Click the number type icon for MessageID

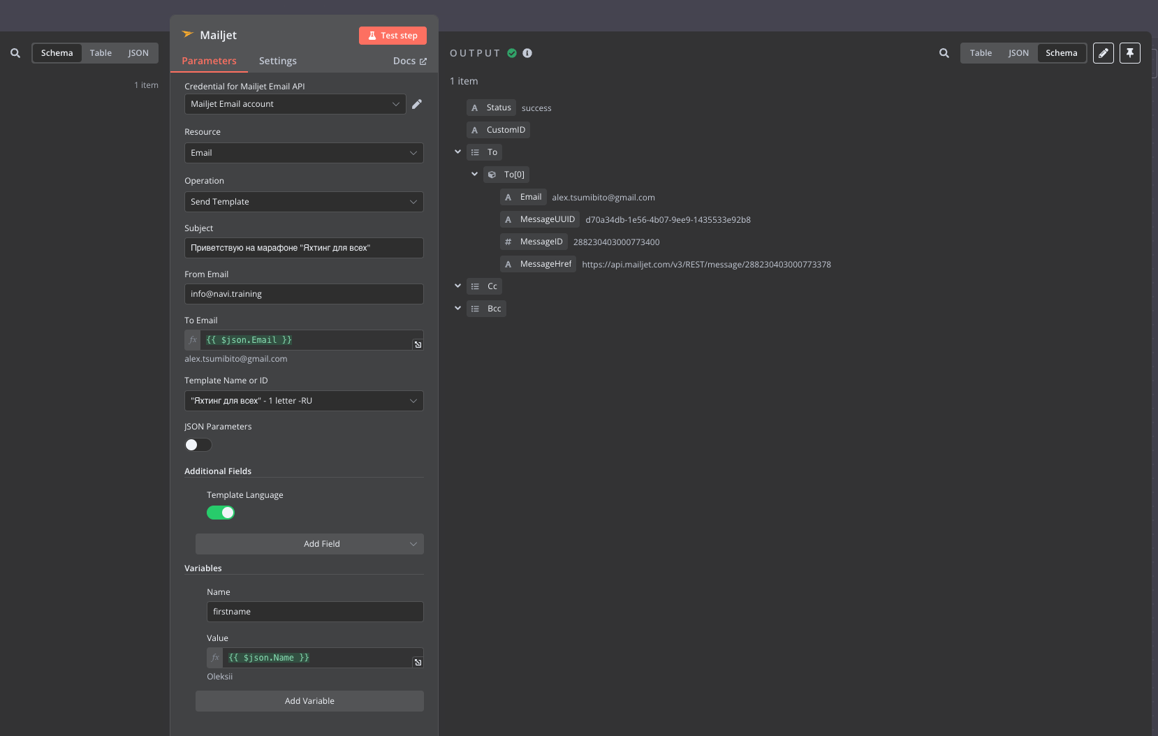(x=508, y=242)
